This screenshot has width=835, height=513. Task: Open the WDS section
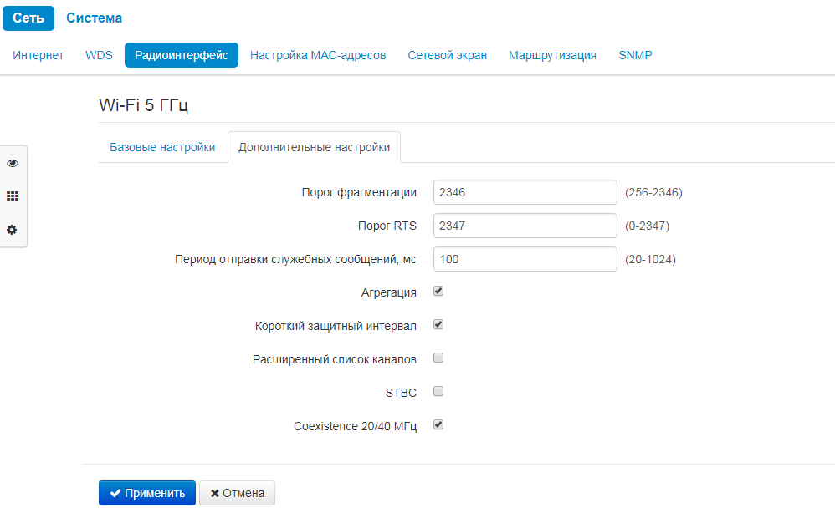[99, 55]
